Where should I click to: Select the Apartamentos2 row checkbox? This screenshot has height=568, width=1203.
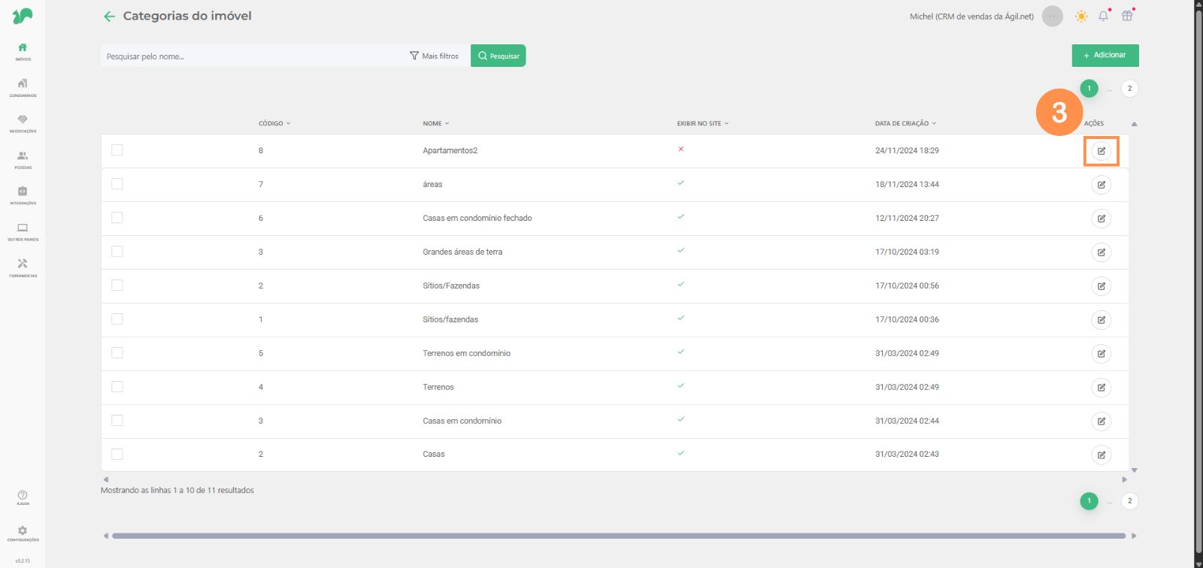[x=117, y=150]
